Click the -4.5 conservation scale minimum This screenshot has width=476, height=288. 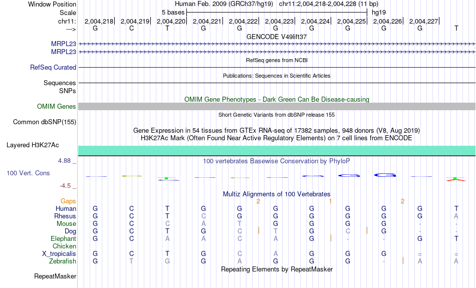(65, 186)
